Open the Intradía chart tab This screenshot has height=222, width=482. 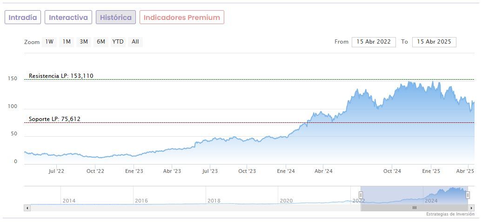click(x=23, y=18)
